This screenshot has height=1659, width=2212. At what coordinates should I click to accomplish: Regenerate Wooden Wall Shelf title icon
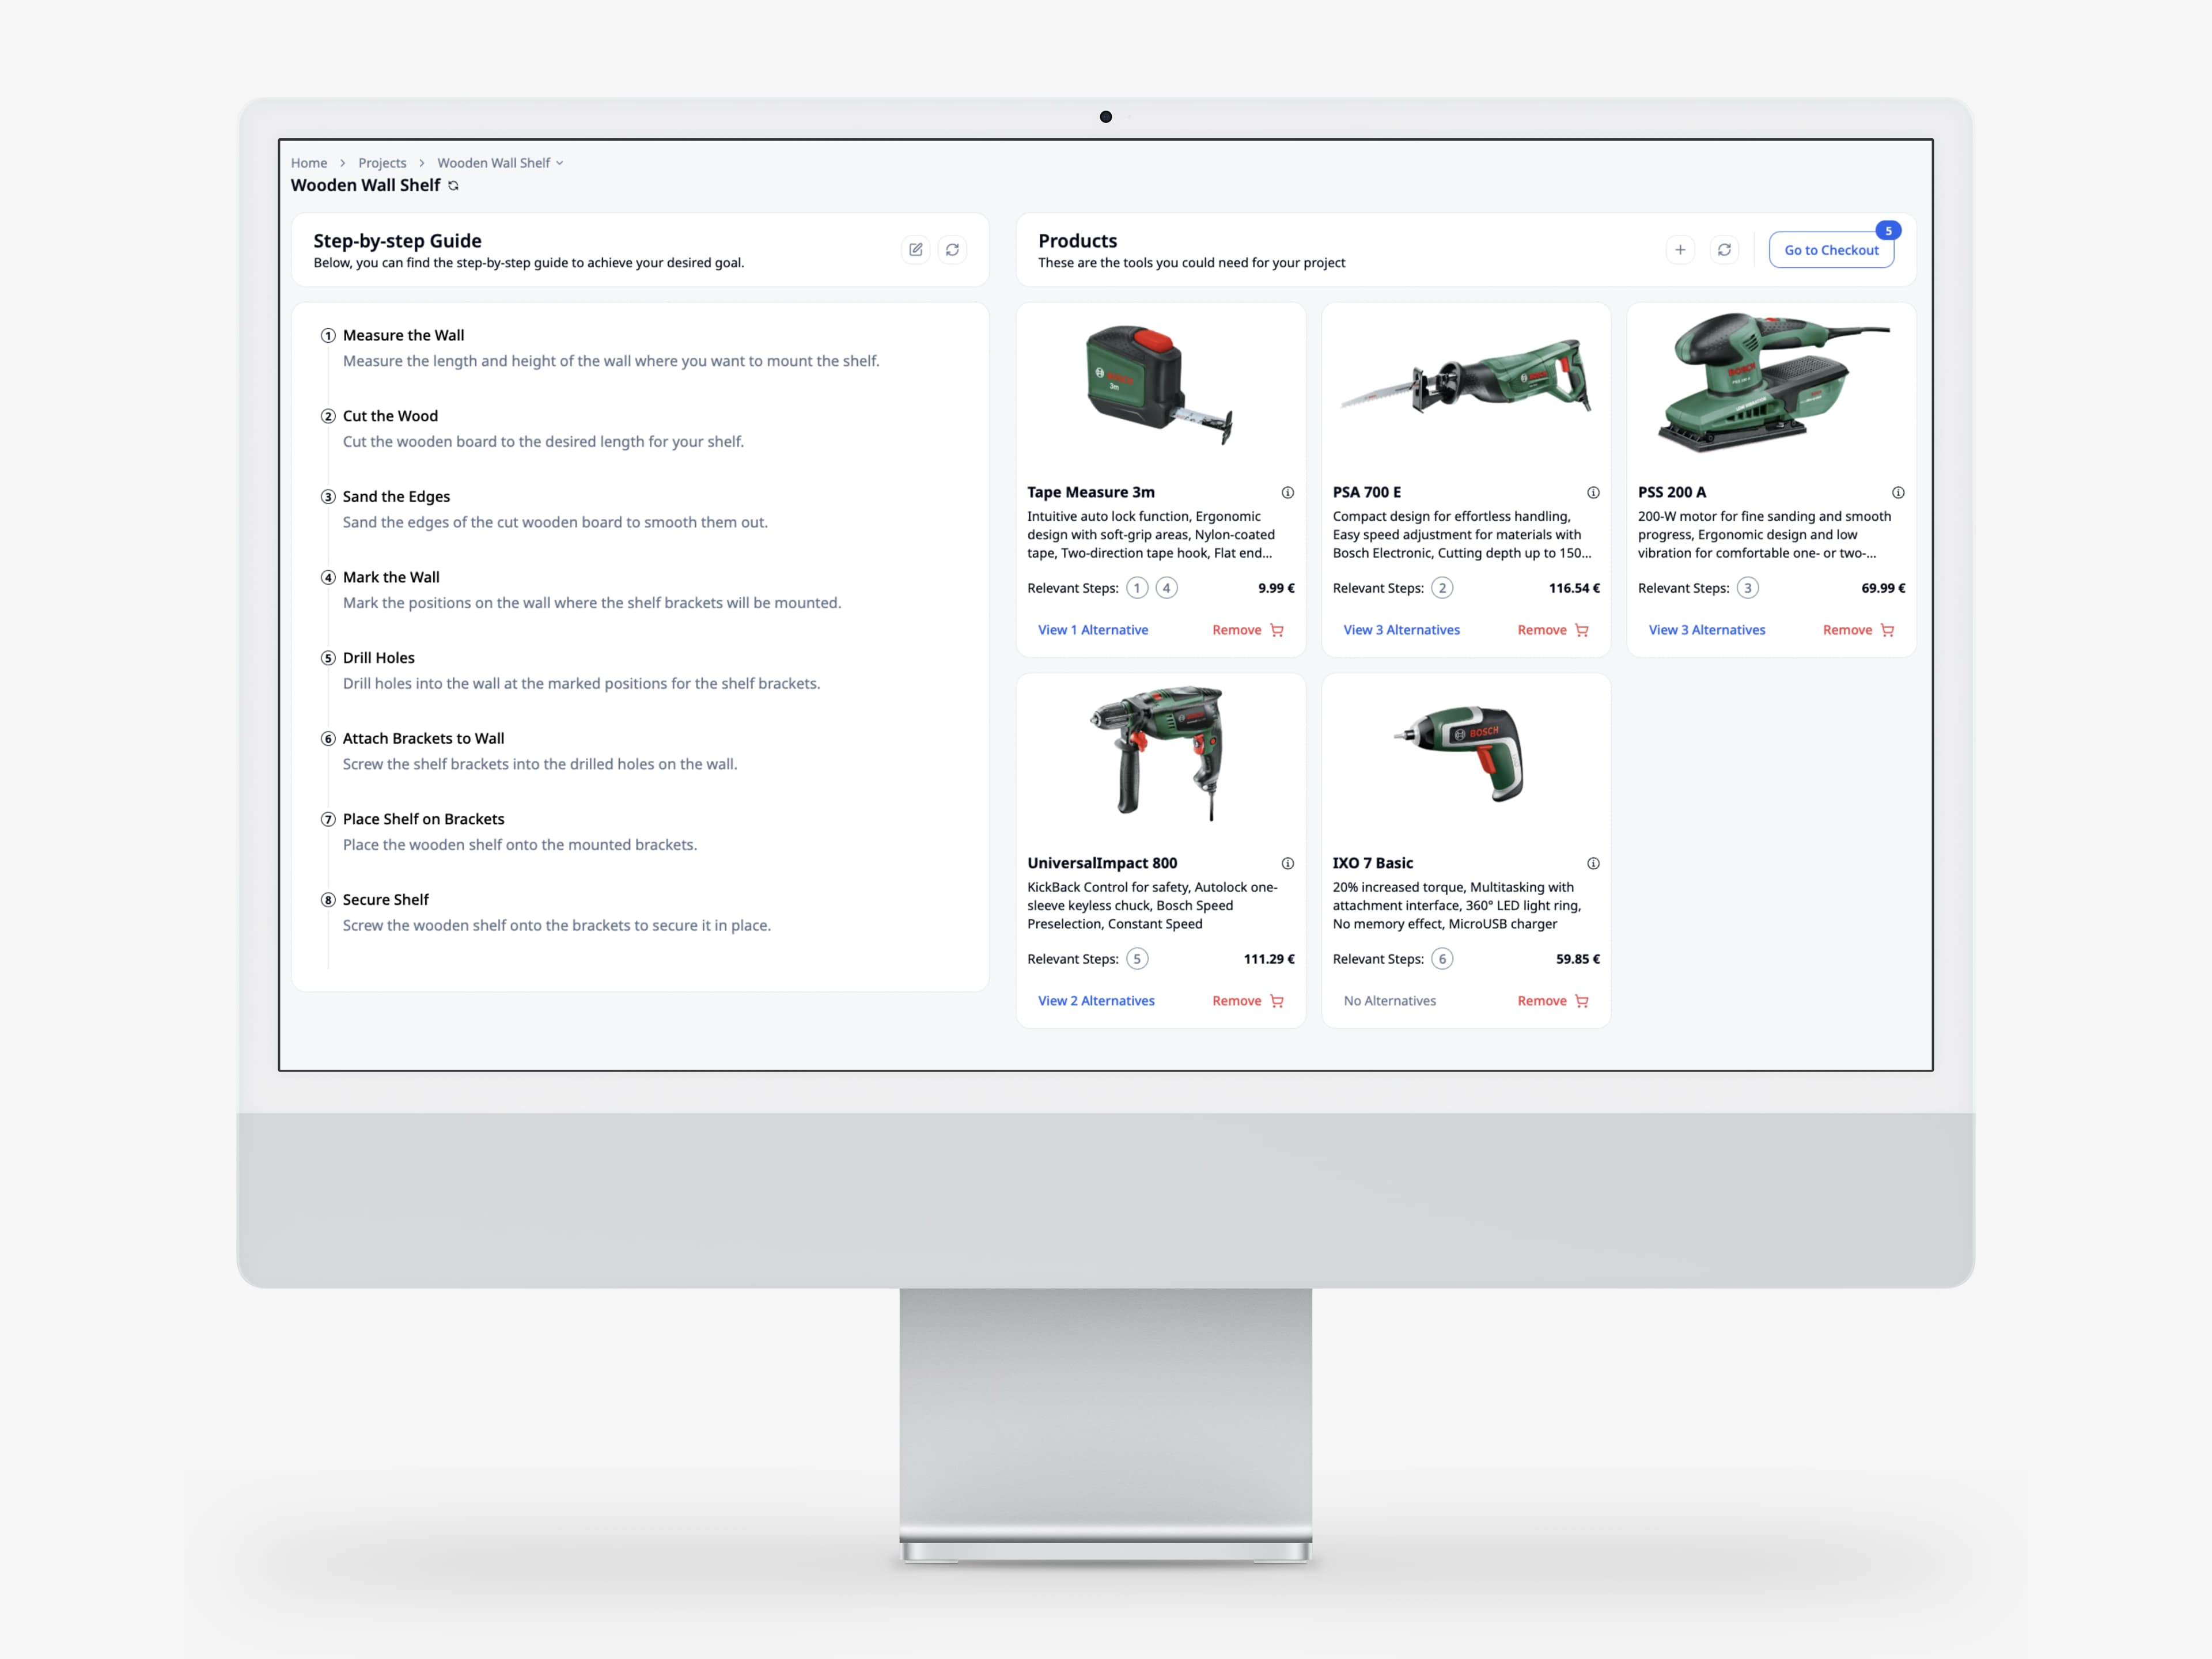(454, 186)
